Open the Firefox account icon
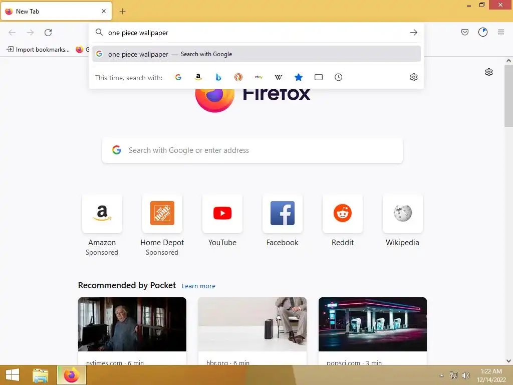The height and width of the screenshot is (385, 513). point(483,32)
